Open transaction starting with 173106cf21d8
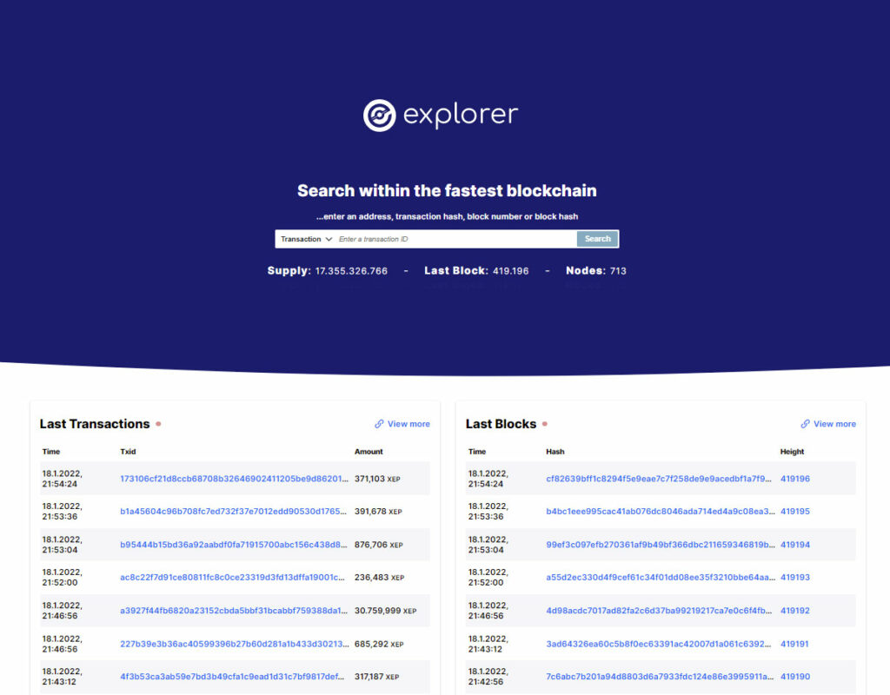 pyautogui.click(x=234, y=479)
